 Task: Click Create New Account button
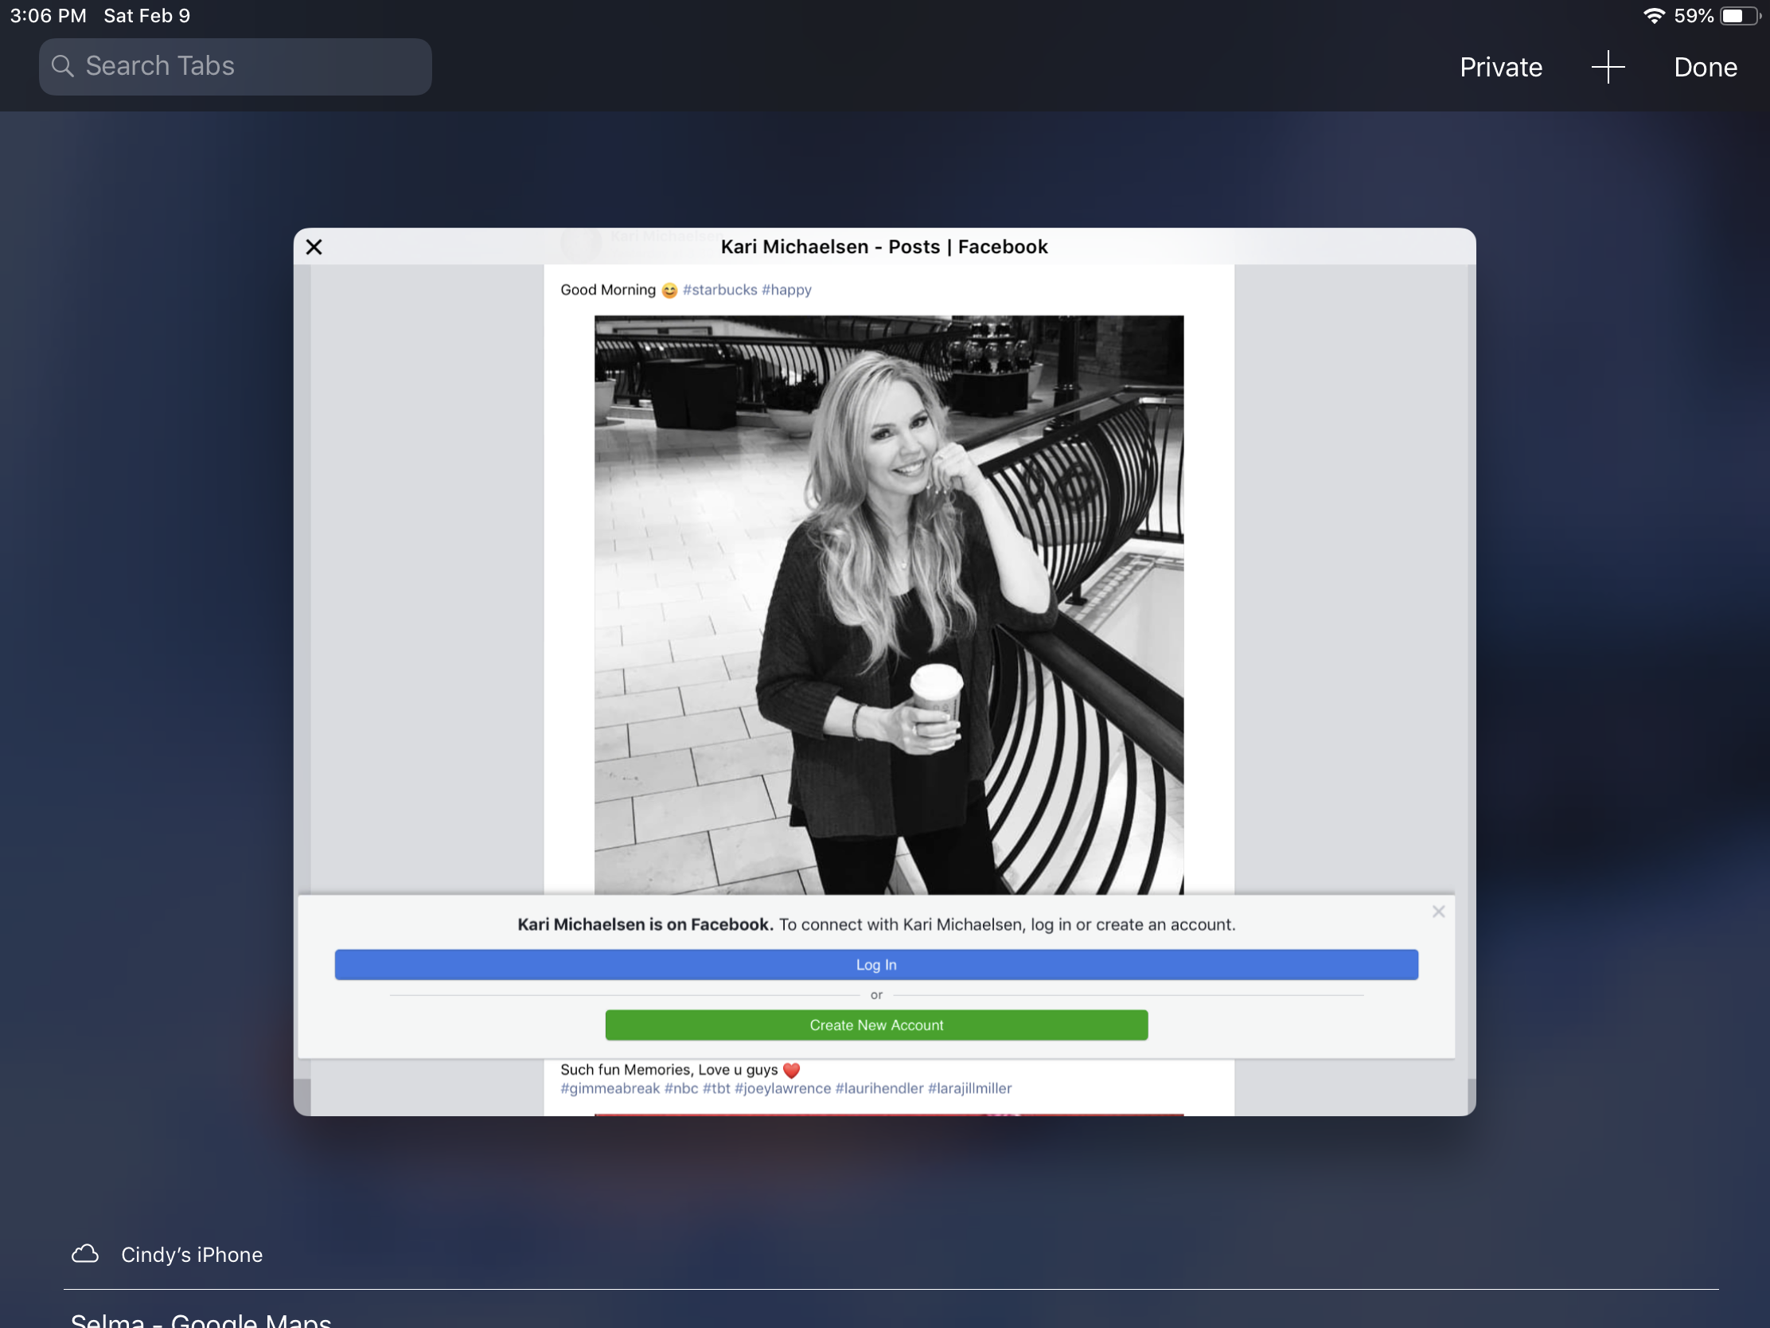tap(875, 1025)
